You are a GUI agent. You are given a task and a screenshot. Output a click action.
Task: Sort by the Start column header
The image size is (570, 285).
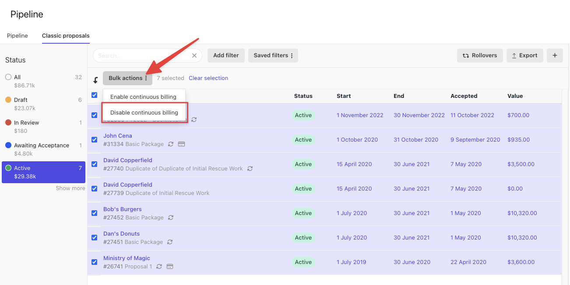344,96
